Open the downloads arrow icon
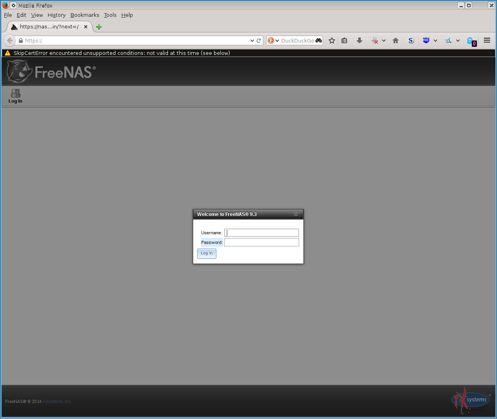The image size is (497, 419). tap(360, 40)
